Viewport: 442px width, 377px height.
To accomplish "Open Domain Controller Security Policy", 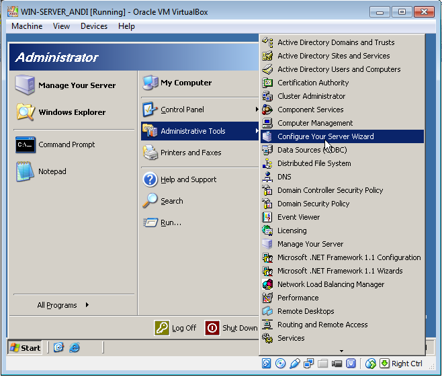I will (x=342, y=190).
